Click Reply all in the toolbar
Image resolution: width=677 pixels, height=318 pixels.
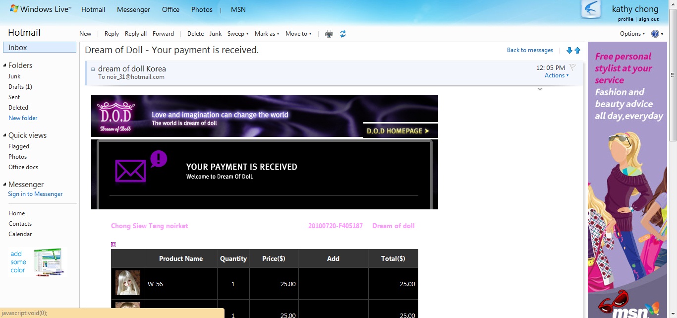[136, 34]
